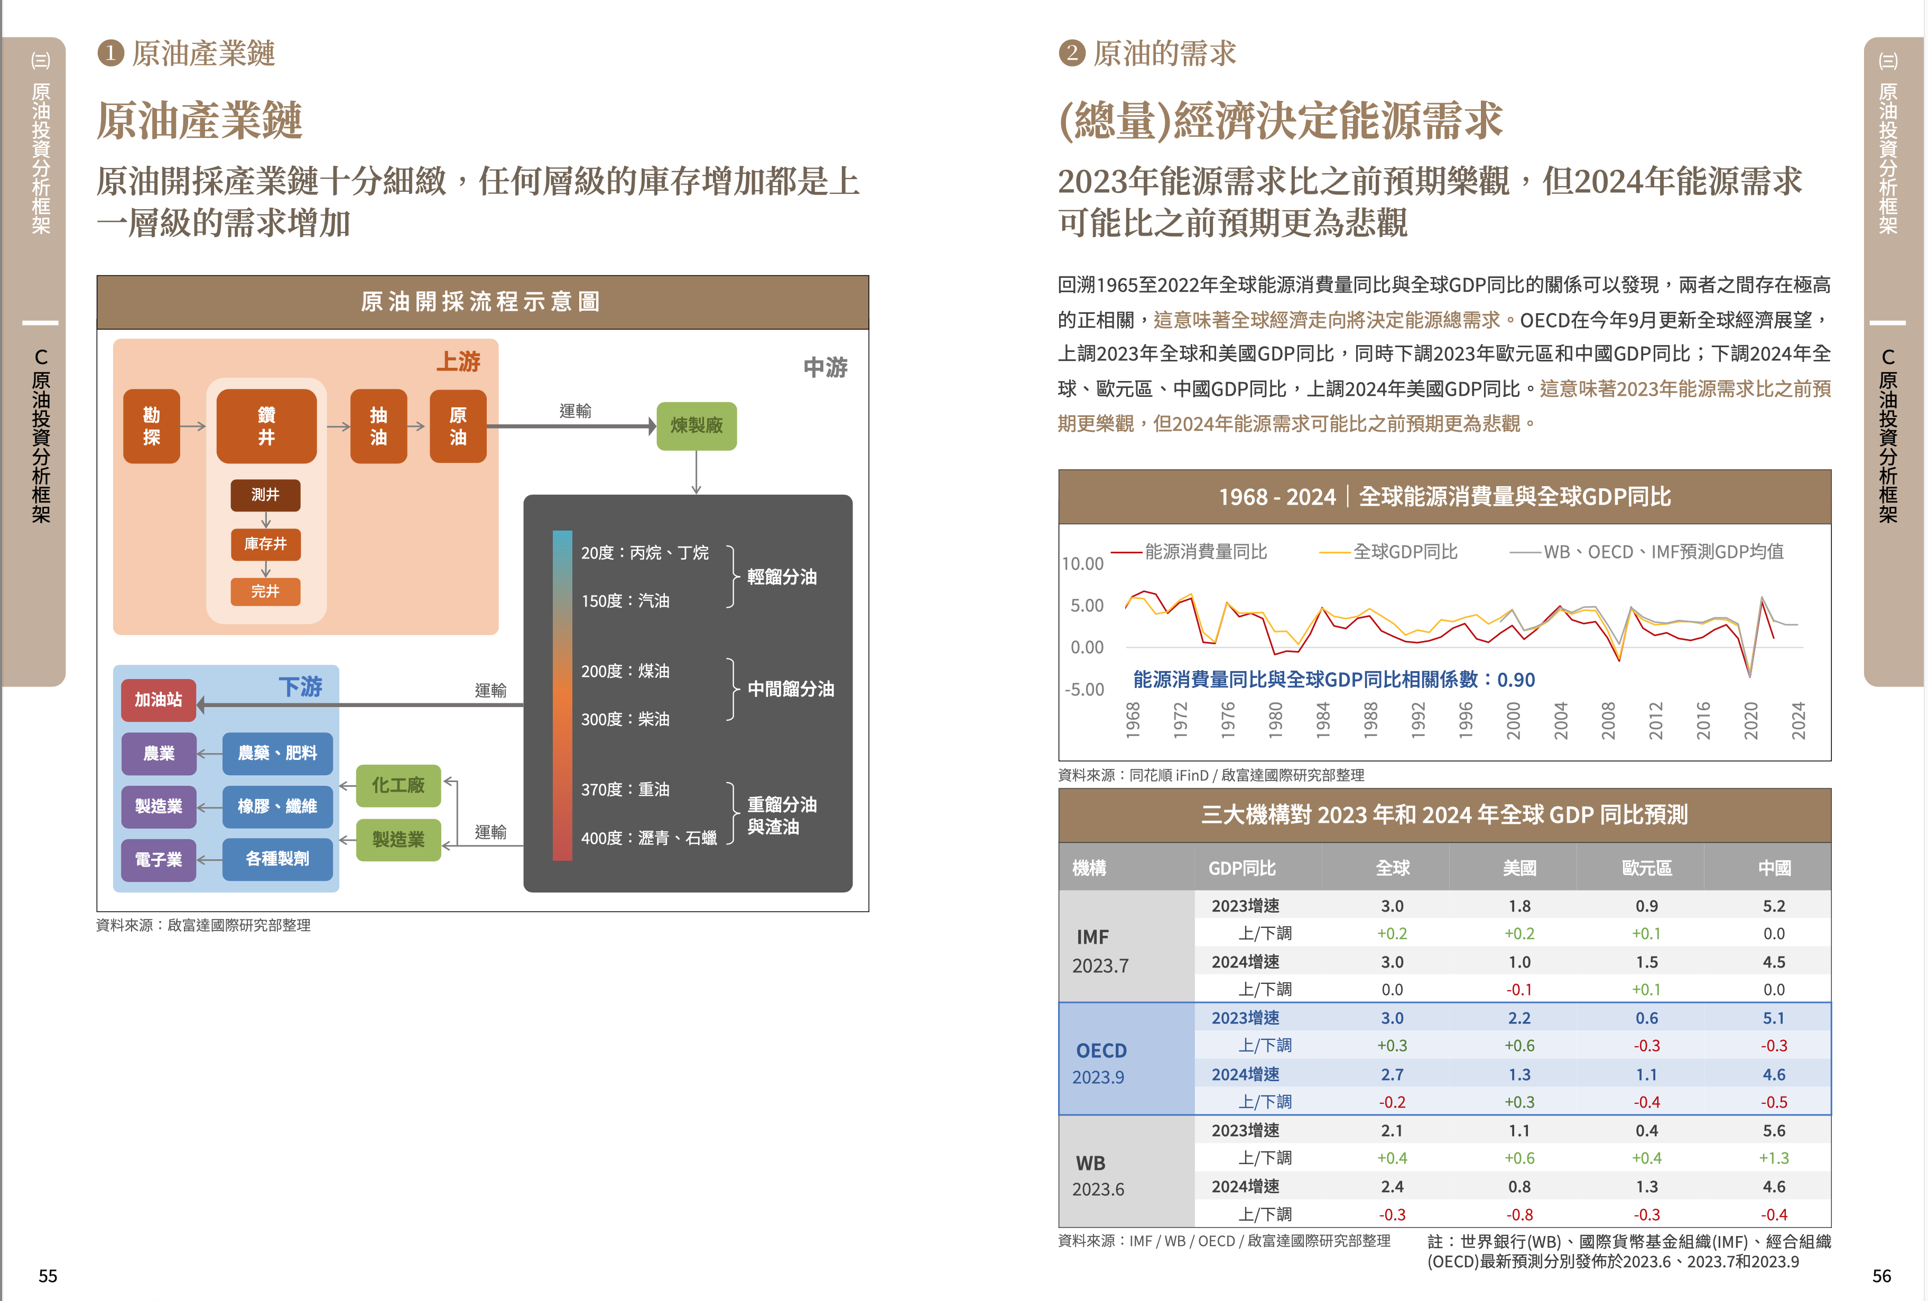Click the 1968 - 2024 chart title bar
Viewport: 1928px width, 1301px height.
click(1444, 497)
